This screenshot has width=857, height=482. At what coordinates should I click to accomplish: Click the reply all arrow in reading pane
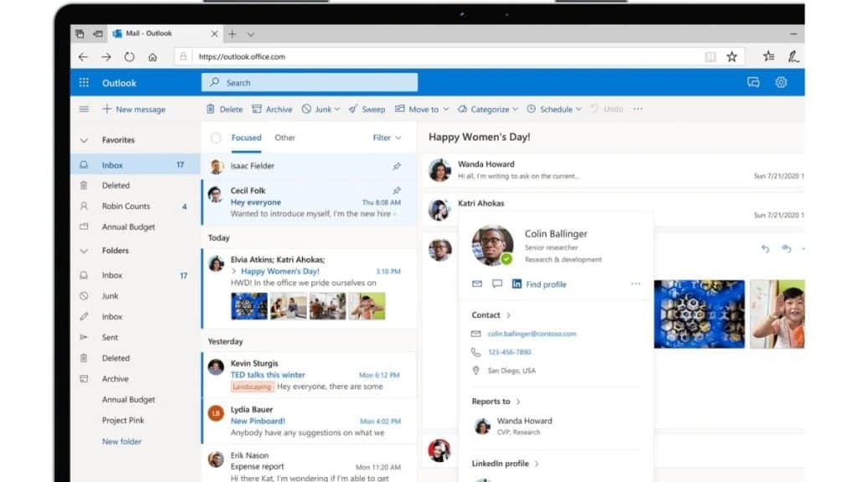point(787,249)
